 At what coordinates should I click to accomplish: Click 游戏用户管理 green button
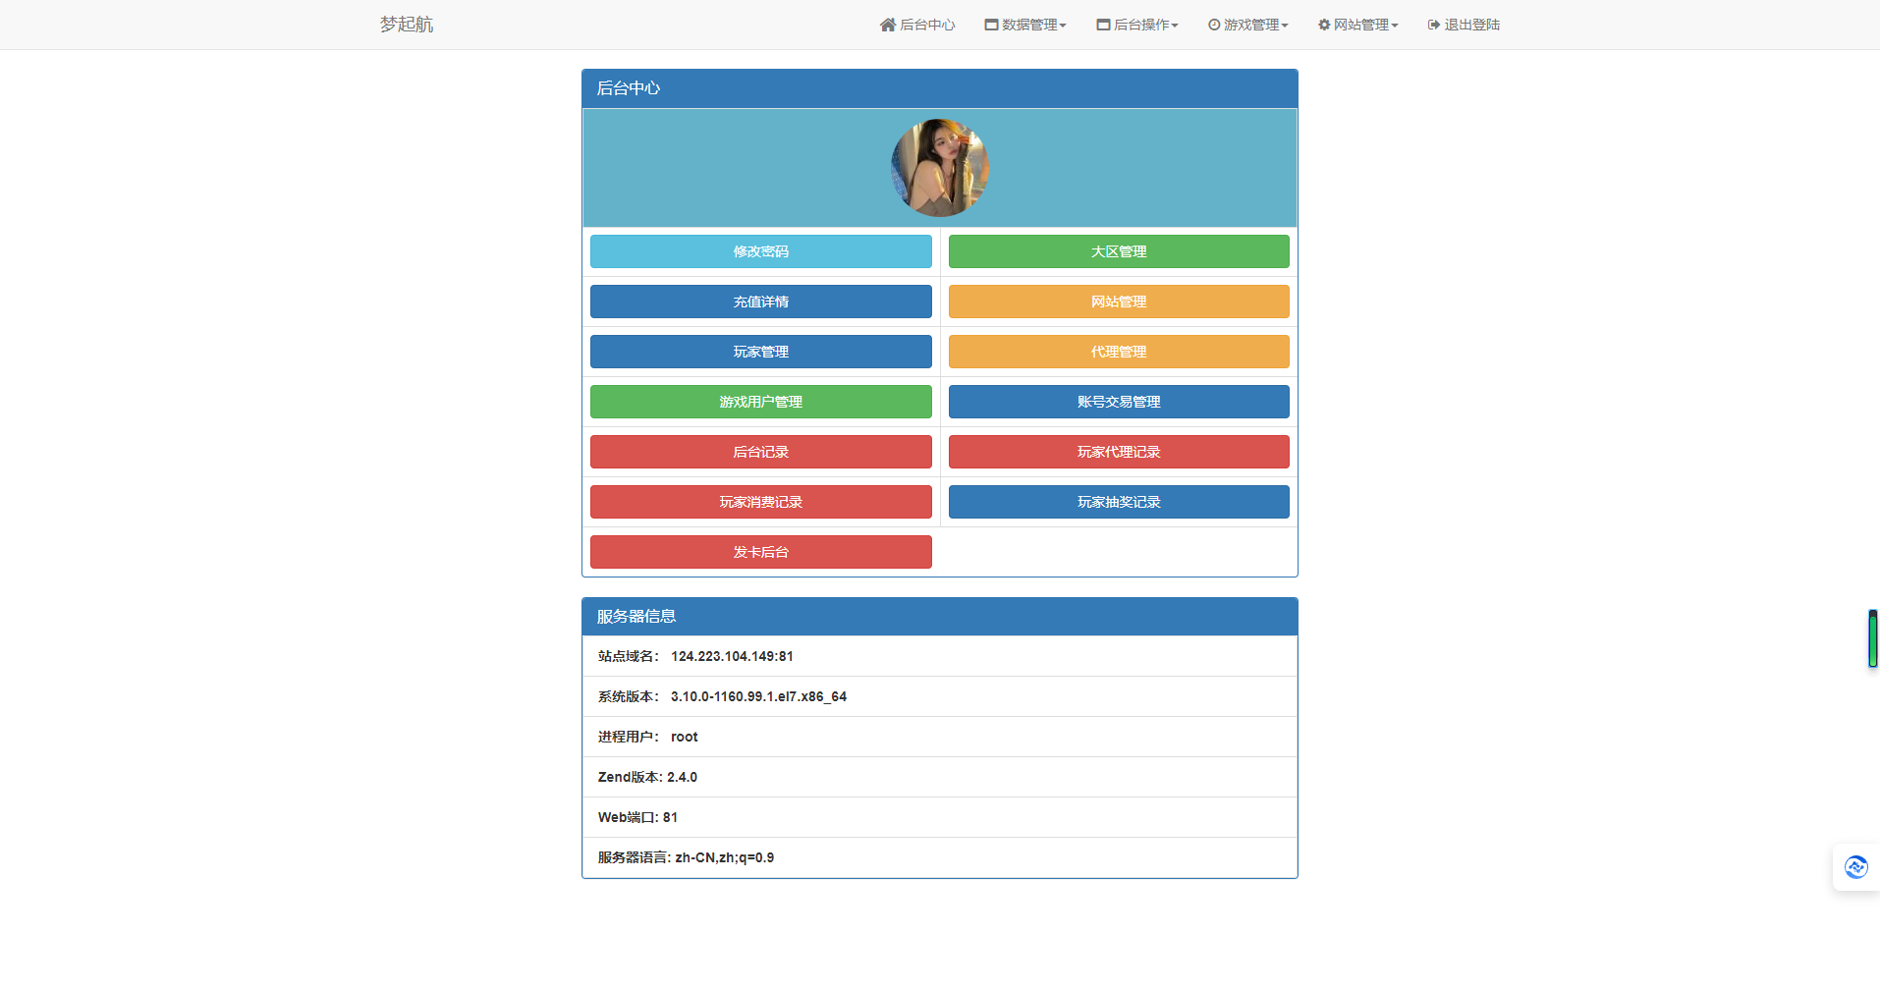761,402
